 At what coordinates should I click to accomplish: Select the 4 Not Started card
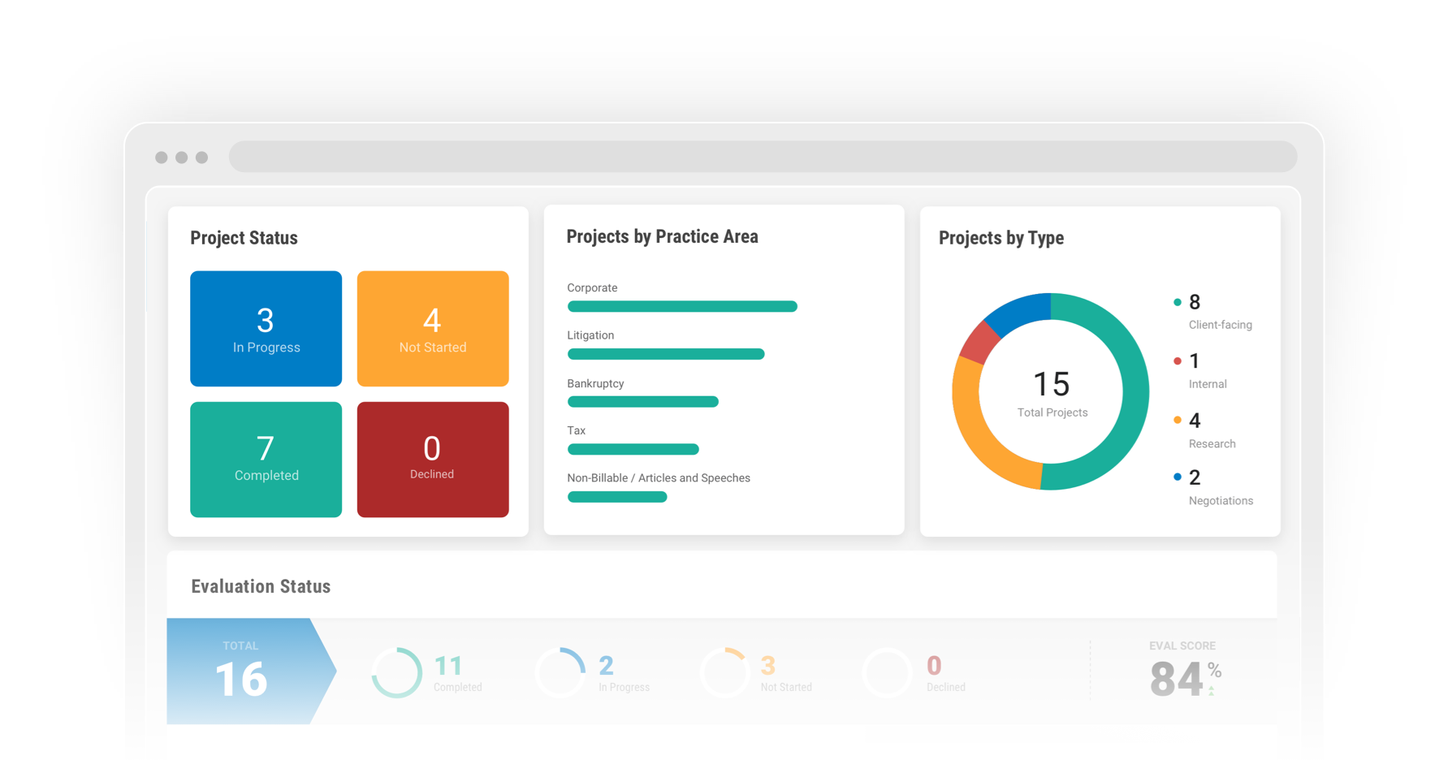(x=432, y=328)
